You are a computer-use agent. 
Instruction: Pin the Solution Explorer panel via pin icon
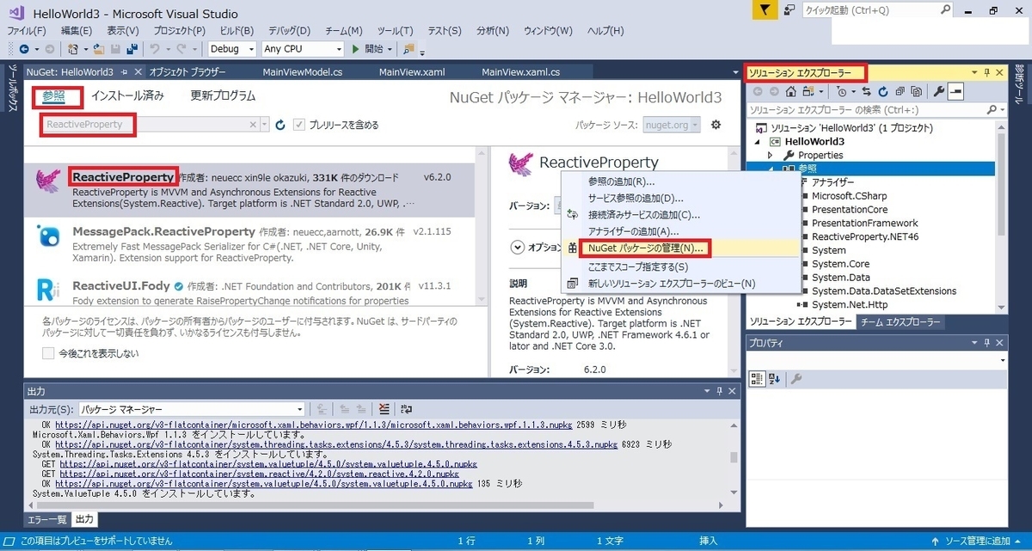[986, 73]
